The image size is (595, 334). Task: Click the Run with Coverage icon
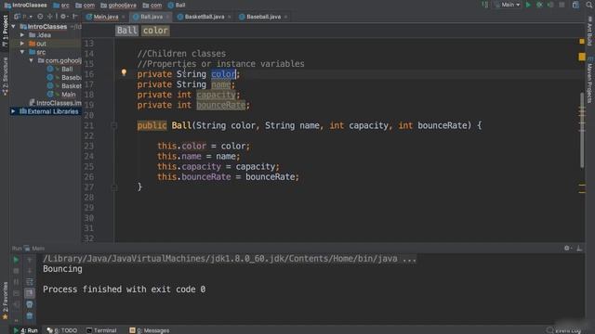click(x=550, y=5)
